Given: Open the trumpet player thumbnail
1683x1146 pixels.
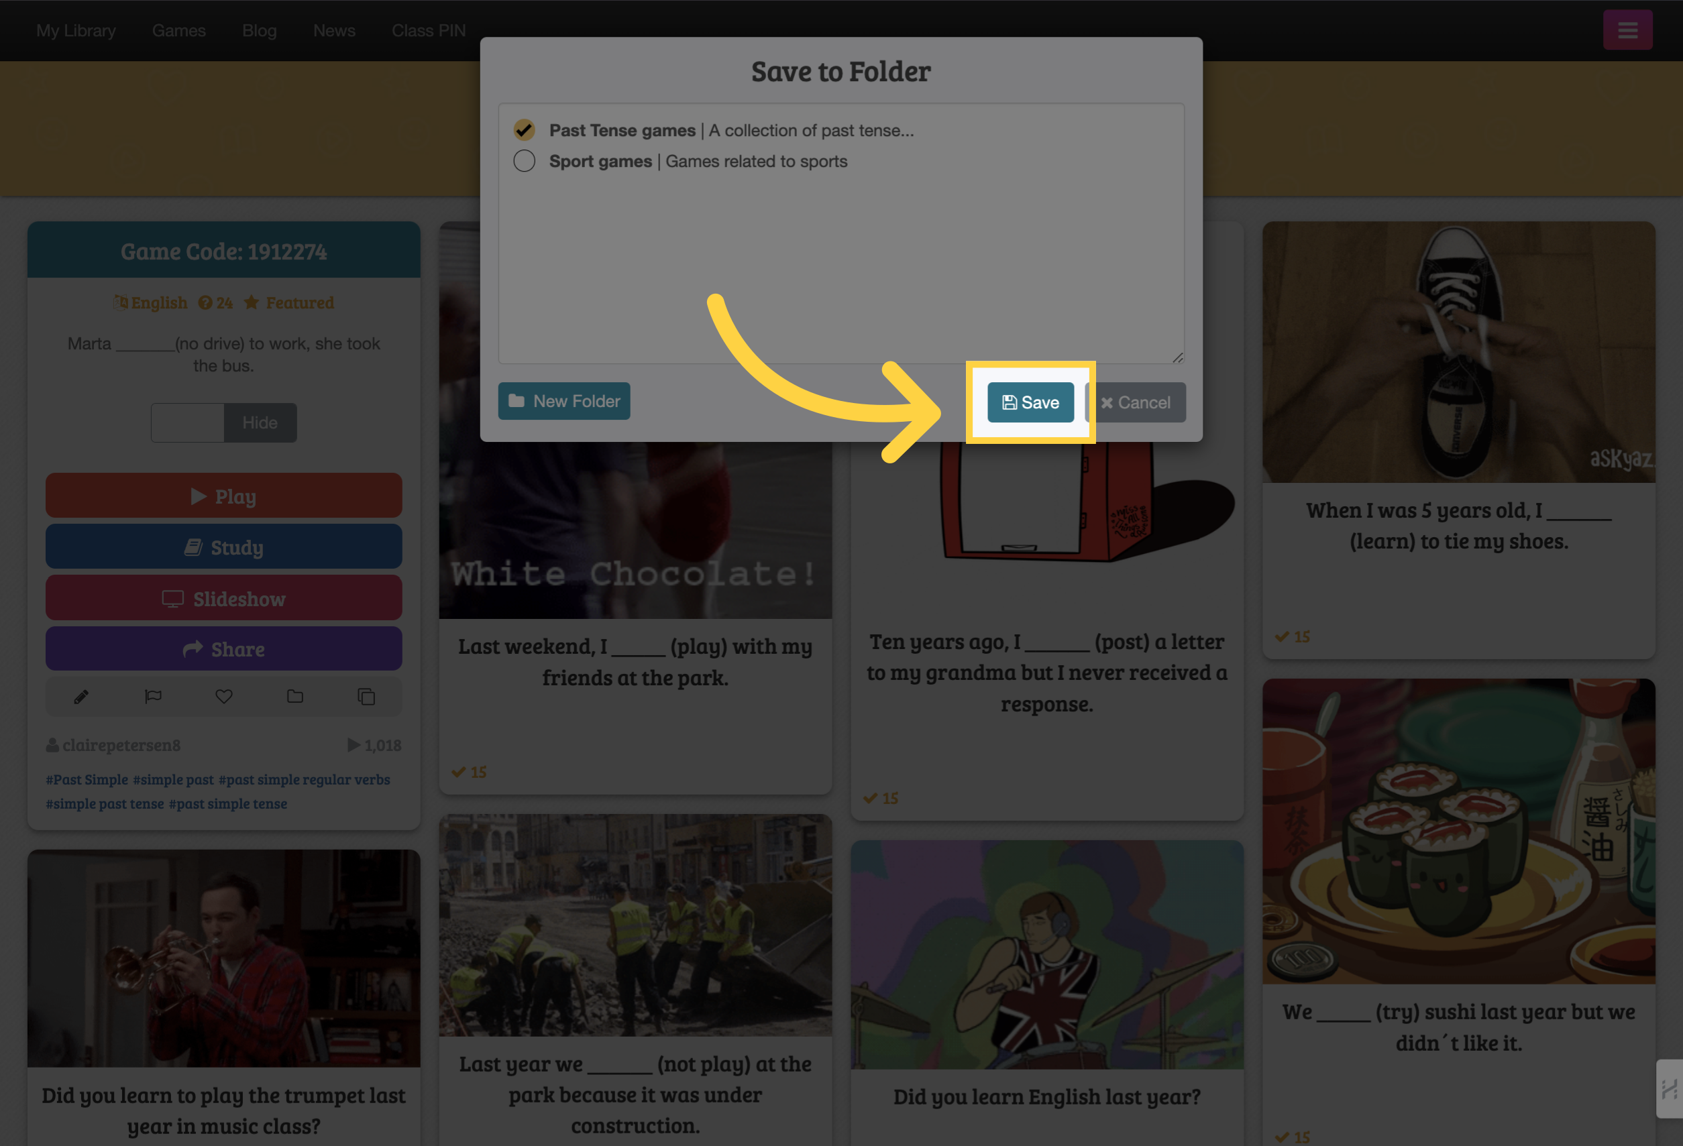Looking at the screenshot, I should coord(224,958).
